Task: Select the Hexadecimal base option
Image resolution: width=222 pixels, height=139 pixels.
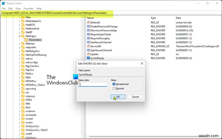Action: click(x=114, y=84)
